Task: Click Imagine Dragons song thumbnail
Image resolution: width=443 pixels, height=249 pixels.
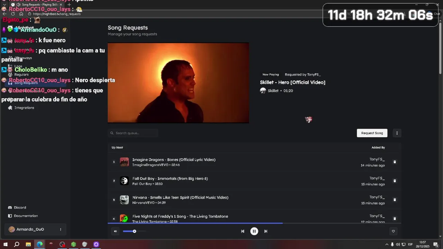Action: (124, 162)
